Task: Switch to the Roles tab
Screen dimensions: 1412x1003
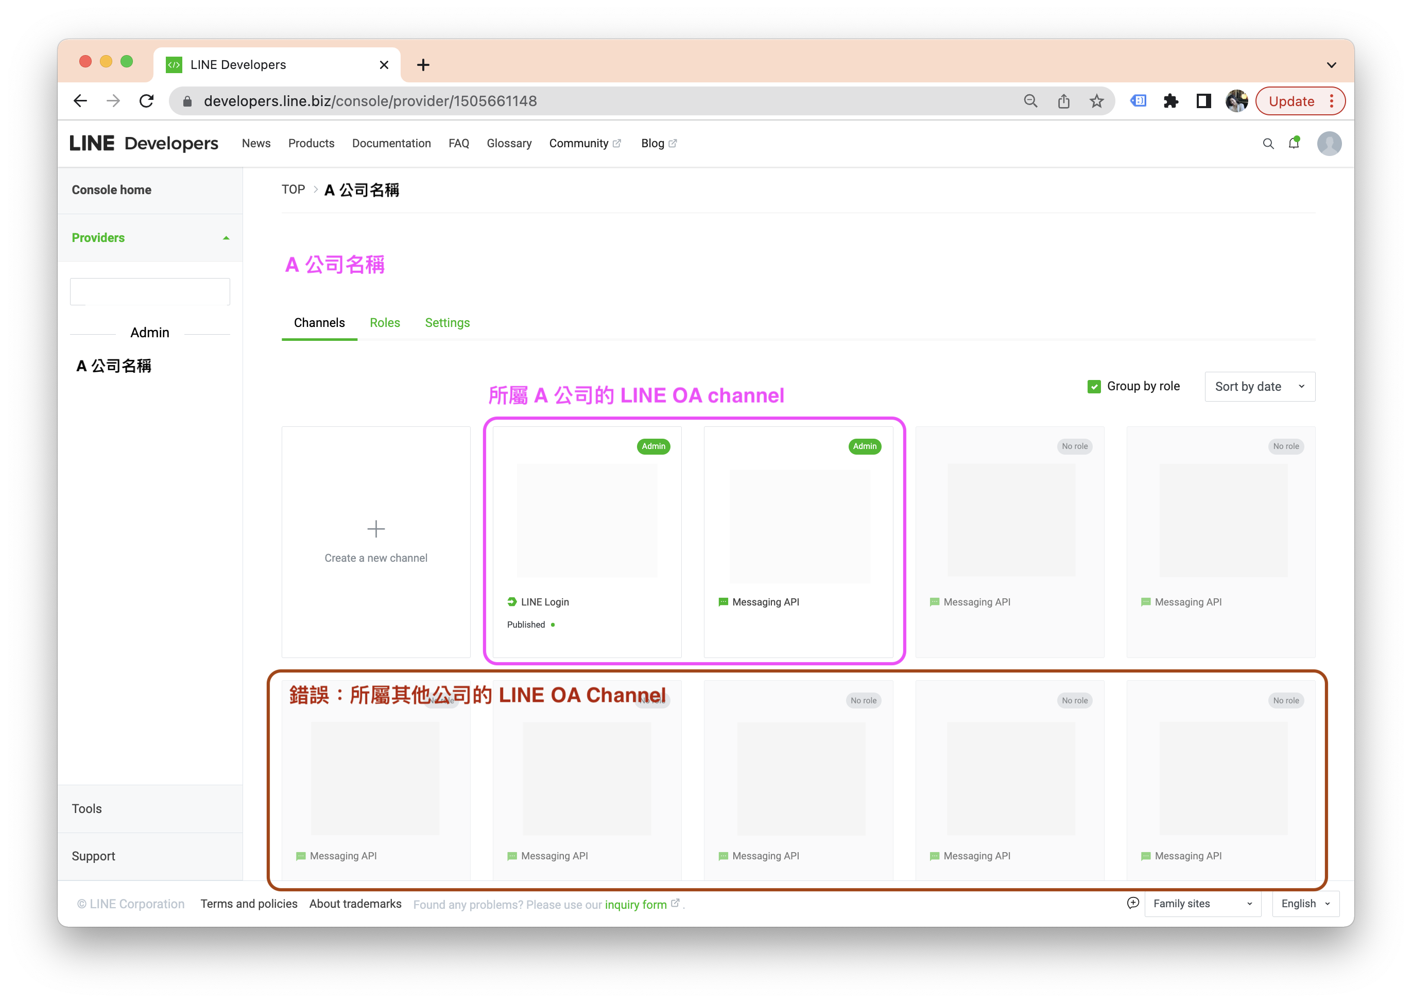Action: click(385, 322)
